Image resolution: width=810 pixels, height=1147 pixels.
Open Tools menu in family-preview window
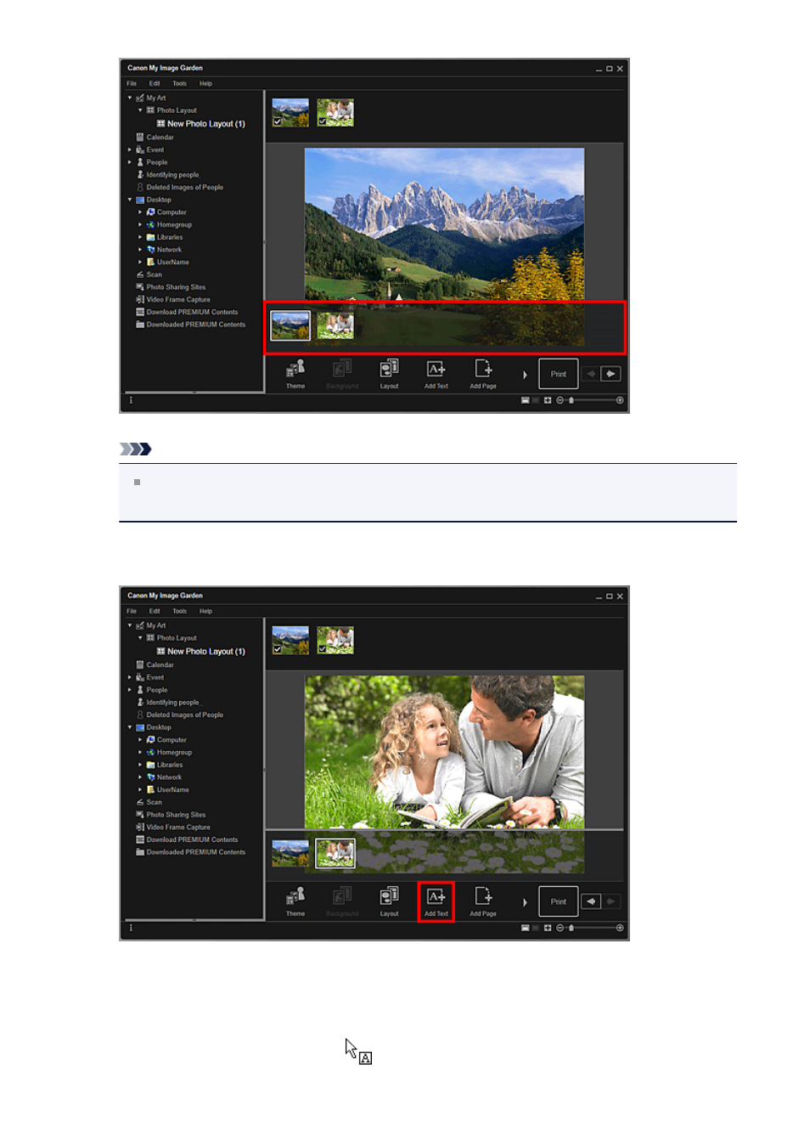click(x=179, y=611)
